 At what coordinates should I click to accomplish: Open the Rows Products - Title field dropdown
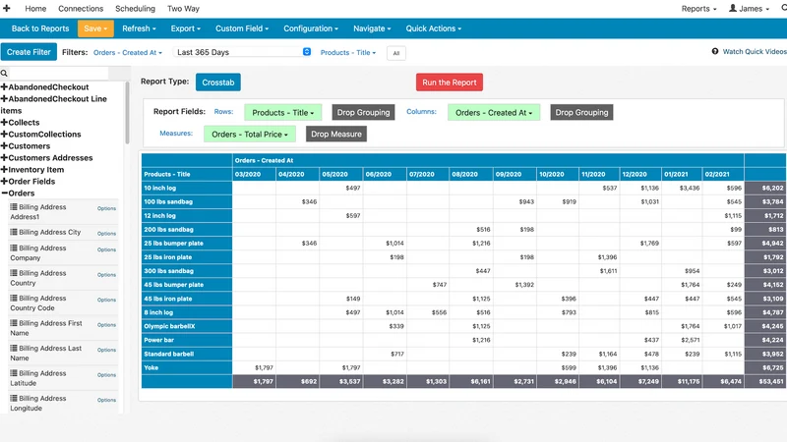point(282,113)
